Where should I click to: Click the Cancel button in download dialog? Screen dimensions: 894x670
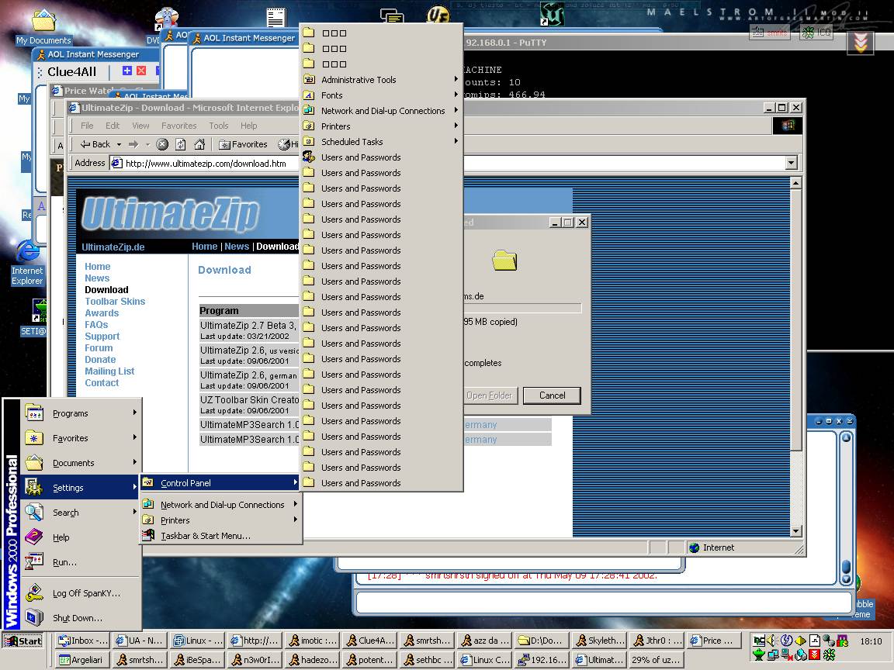(552, 395)
